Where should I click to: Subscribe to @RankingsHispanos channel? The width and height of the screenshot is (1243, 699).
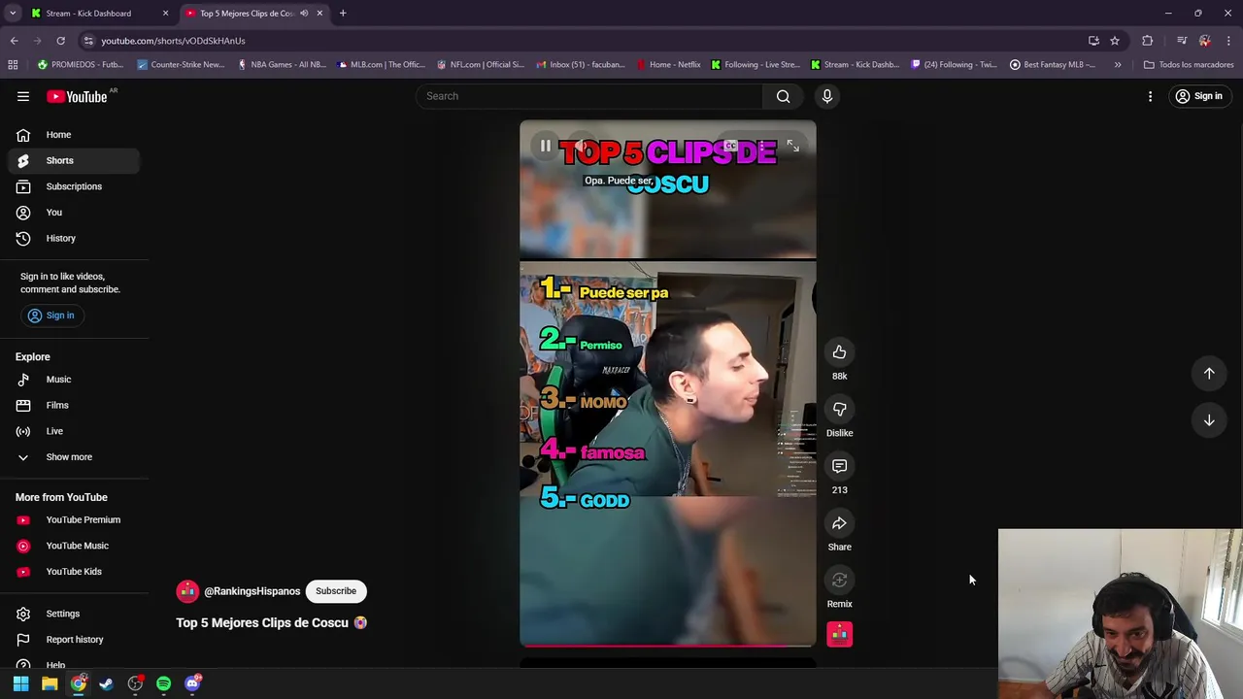click(x=336, y=591)
